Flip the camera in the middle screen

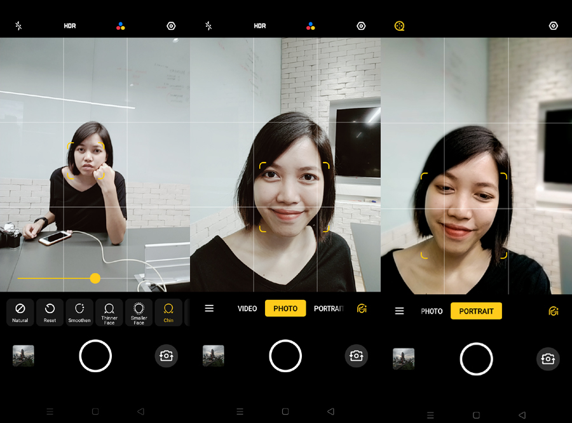pos(357,356)
